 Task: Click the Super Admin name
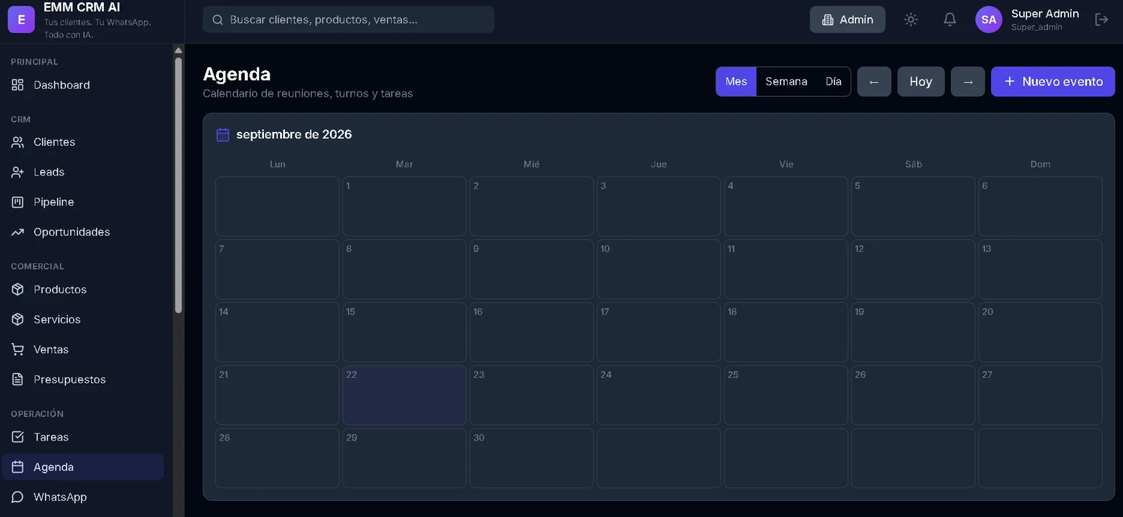click(1044, 14)
